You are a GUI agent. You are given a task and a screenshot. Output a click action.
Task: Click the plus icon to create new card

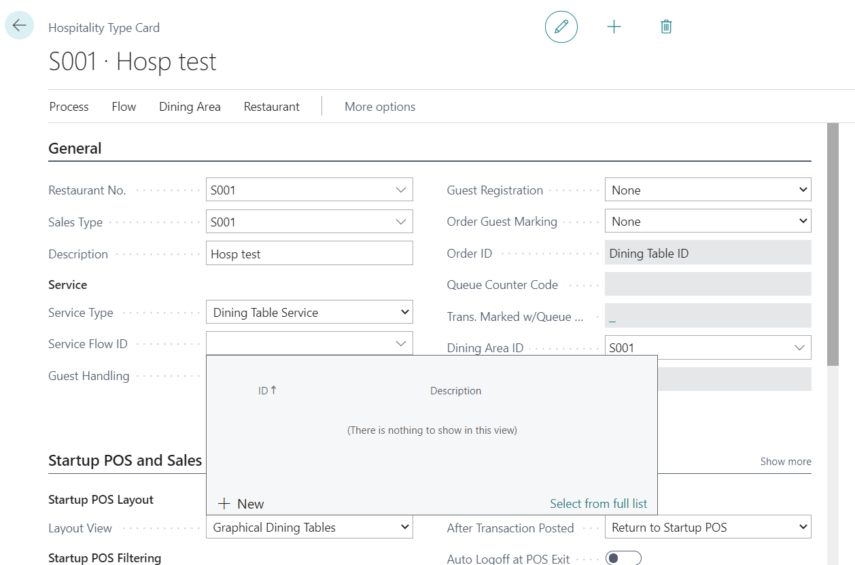[x=614, y=27]
